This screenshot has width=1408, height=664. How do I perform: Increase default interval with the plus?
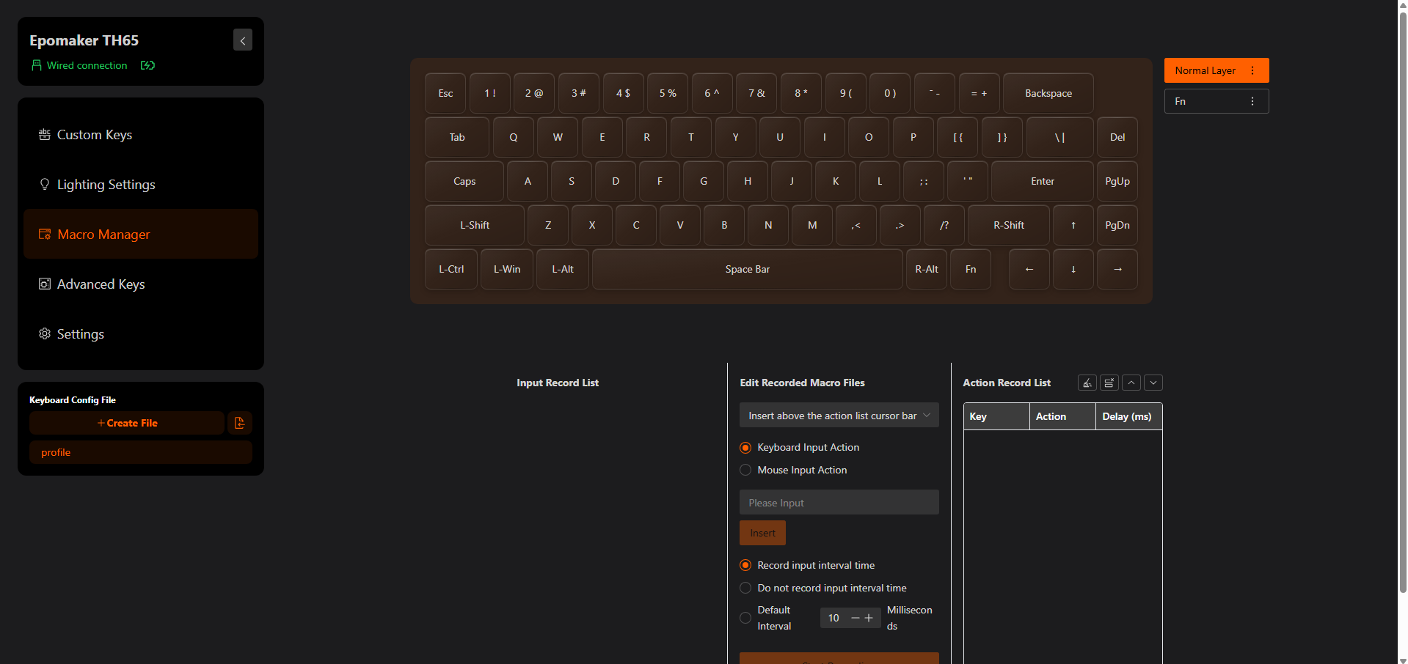tap(869, 618)
